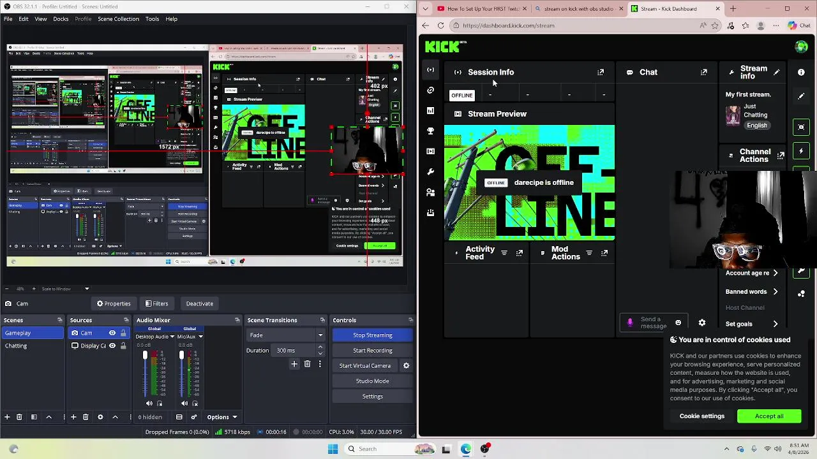
Task: Pop out the Chat panel in Kick
Action: [703, 72]
